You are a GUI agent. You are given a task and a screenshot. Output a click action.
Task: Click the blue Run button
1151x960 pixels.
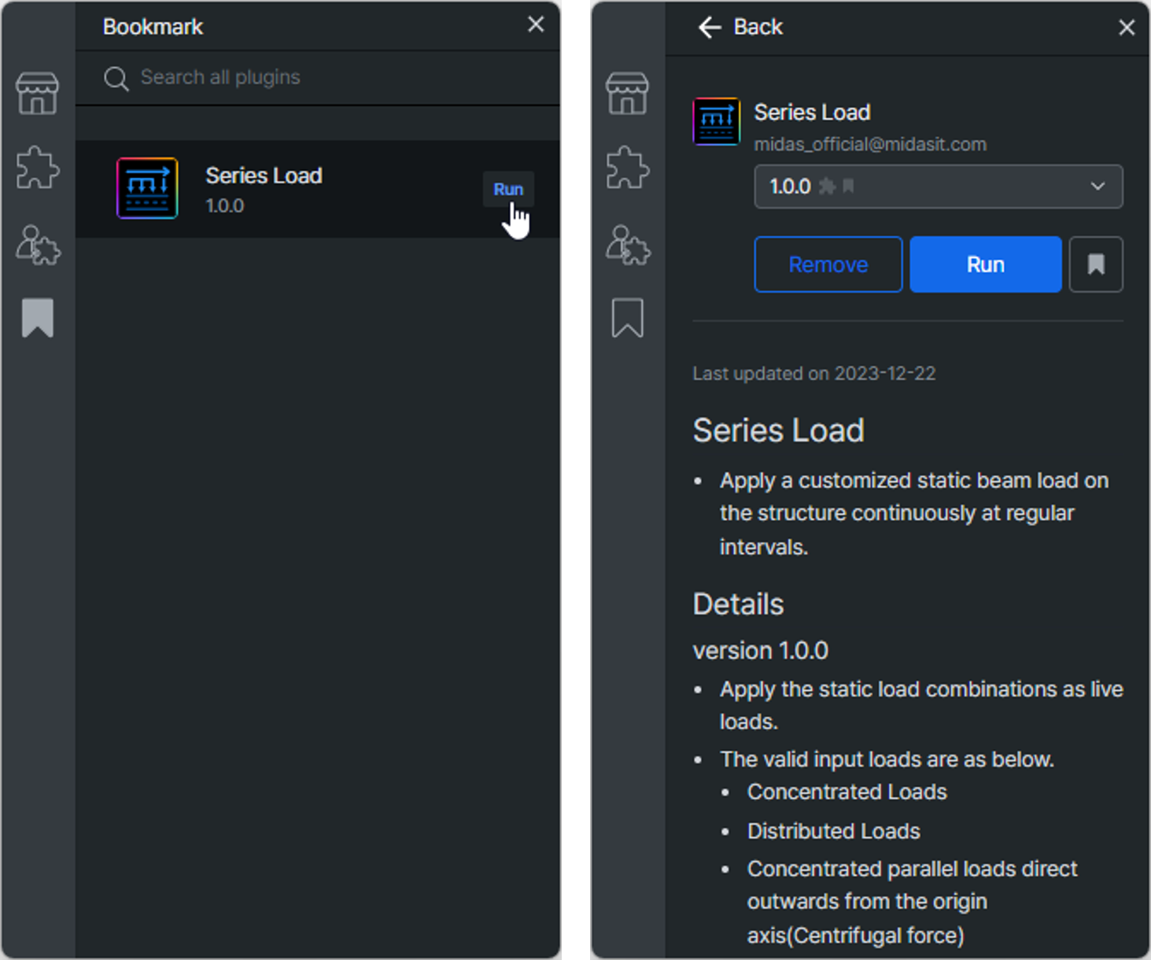pos(985,264)
